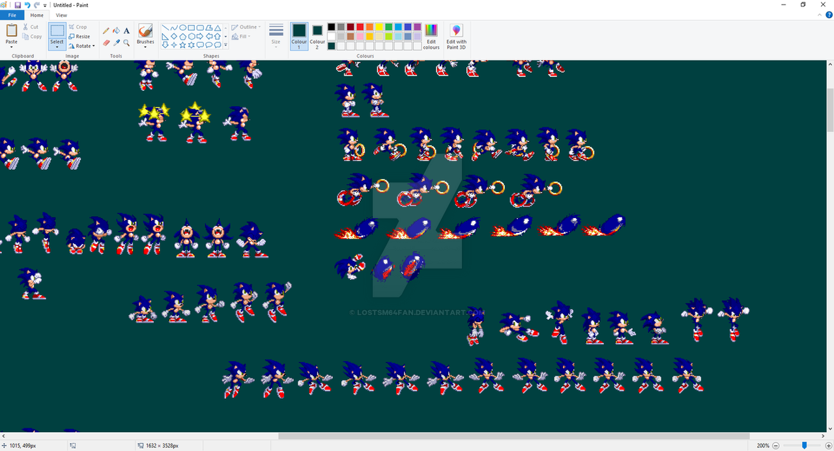
Task: Click the horizontal scrollbar thumb
Action: [514, 436]
